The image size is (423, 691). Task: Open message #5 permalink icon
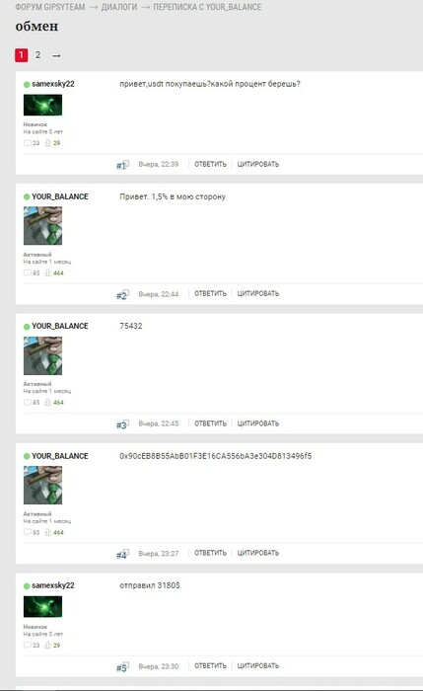pos(122,667)
